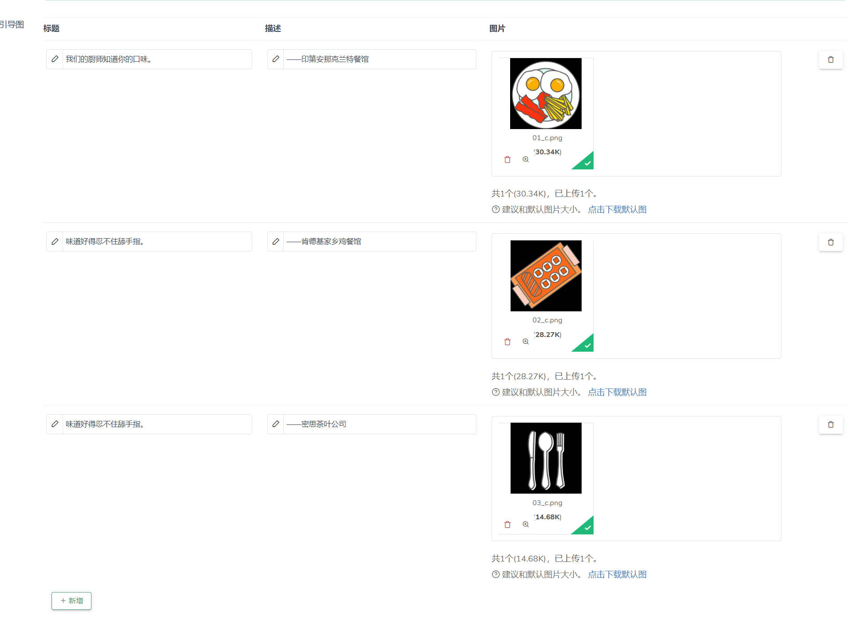The height and width of the screenshot is (628, 848).
Task: Edit description field 密思茶叶公司
Action: (380, 424)
